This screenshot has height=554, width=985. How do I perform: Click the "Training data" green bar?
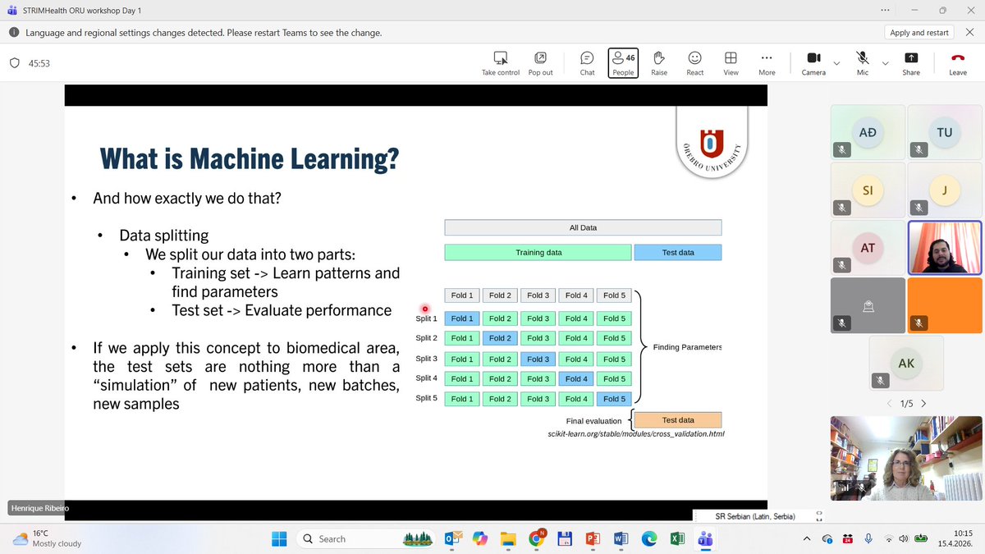click(x=538, y=252)
